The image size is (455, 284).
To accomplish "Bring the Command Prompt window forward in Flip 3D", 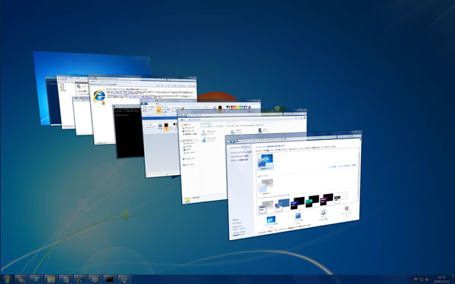I will 129,131.
